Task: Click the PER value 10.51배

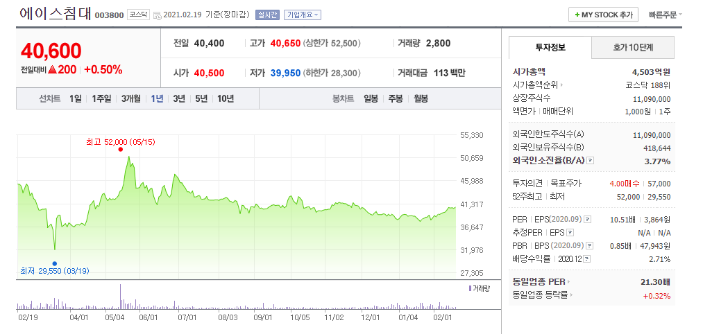Action: point(621,220)
